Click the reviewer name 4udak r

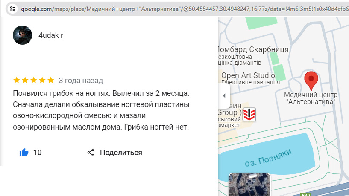tap(51, 35)
